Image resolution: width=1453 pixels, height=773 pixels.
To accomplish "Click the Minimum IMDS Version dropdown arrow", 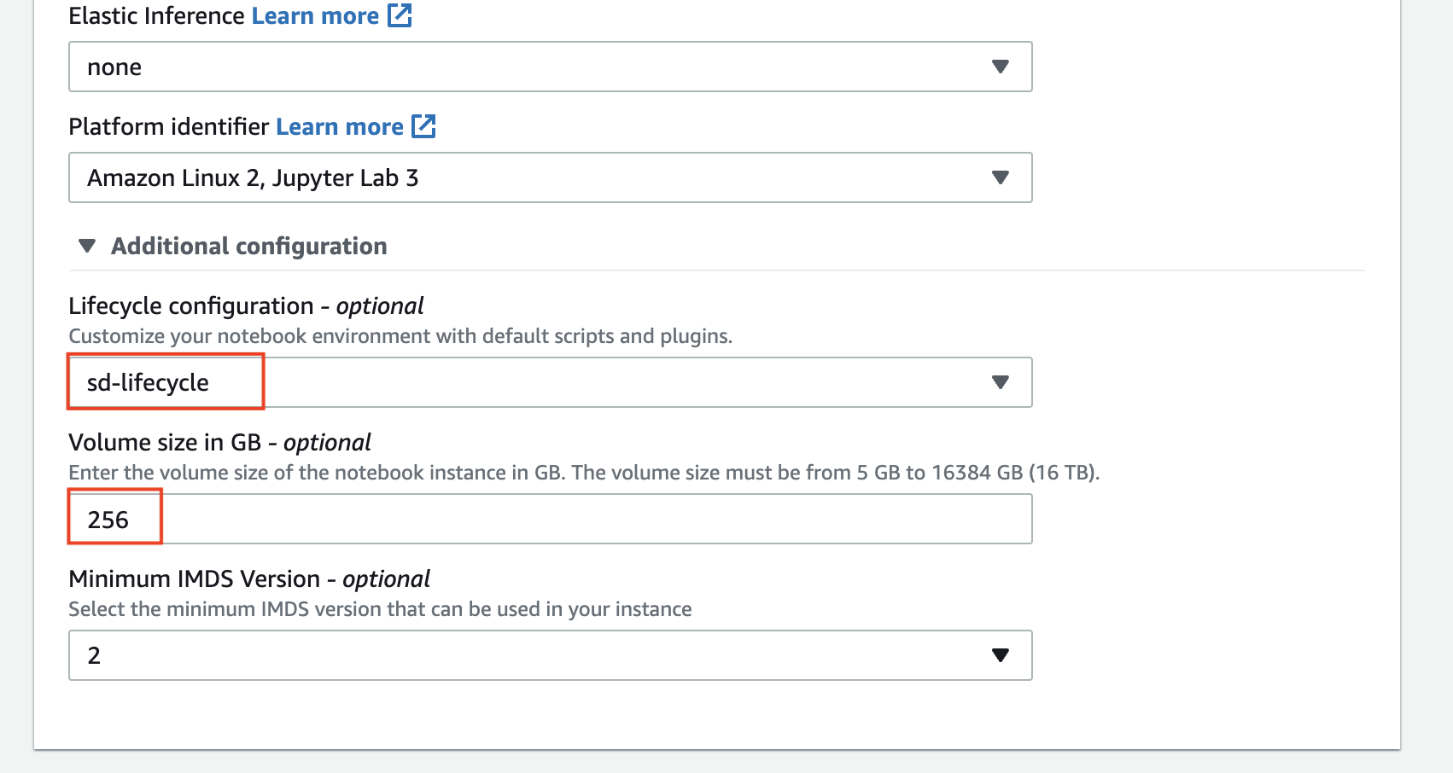I will pyautogui.click(x=1001, y=654).
